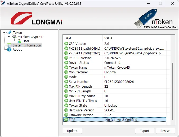Click the check icon beside Token Name
The width and height of the screenshot is (179, 137).
coord(66,67)
